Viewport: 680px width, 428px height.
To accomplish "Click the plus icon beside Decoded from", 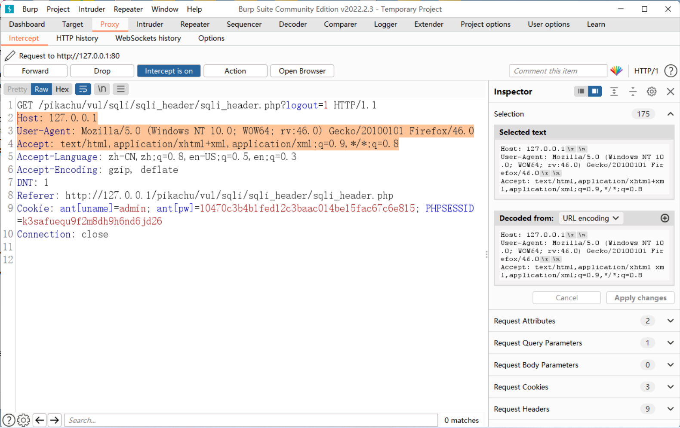I will tap(665, 218).
